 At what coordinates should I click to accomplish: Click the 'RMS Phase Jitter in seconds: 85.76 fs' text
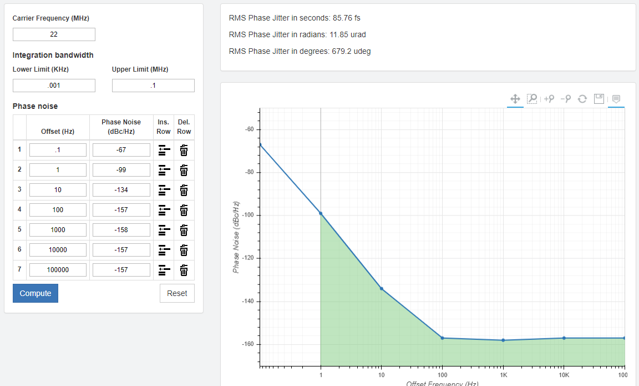(x=295, y=18)
